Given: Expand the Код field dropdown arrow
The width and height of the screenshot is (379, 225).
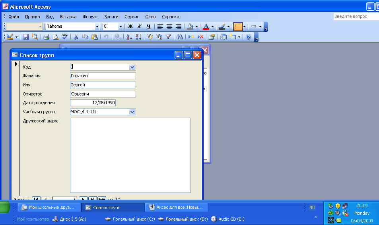Looking at the screenshot, I should point(132,67).
